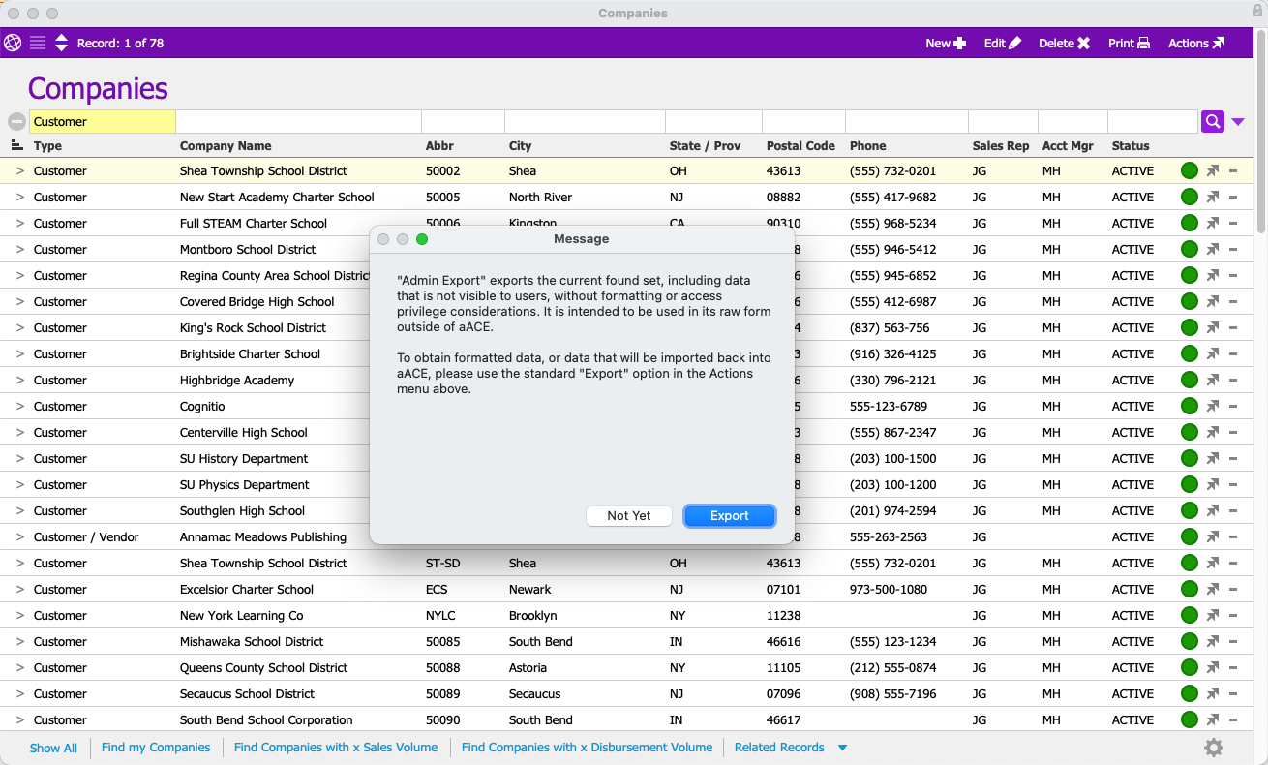Click the green status dot for New Start Academy
The width and height of the screenshot is (1268, 765).
(x=1190, y=197)
